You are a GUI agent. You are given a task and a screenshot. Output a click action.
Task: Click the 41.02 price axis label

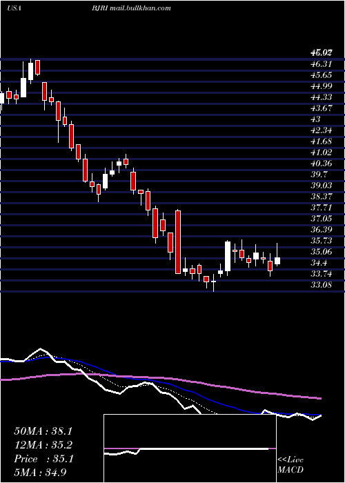pos(322,152)
